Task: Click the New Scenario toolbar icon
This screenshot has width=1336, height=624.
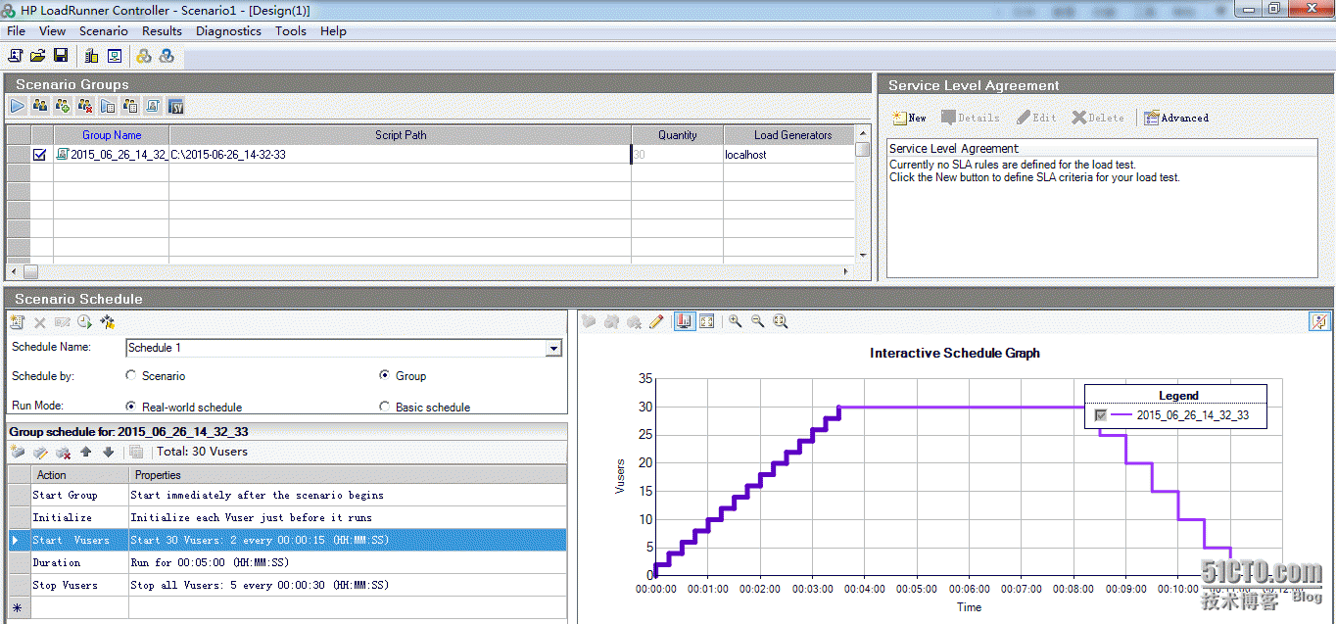Action: click(x=16, y=56)
